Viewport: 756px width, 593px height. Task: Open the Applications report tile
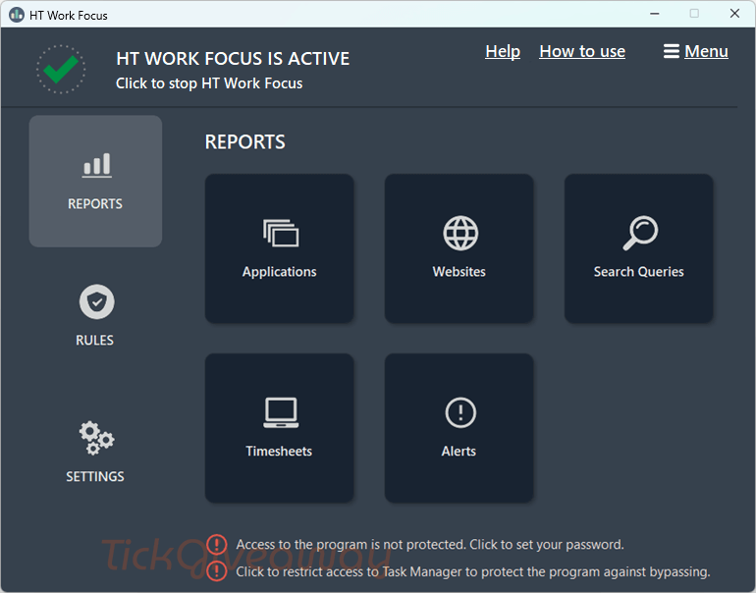[279, 248]
